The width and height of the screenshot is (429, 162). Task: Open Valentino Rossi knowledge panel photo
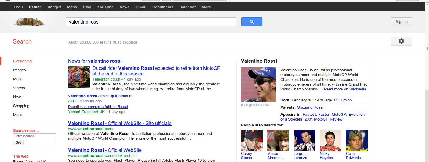(258, 85)
